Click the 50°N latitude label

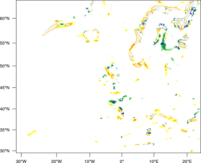[5, 66]
